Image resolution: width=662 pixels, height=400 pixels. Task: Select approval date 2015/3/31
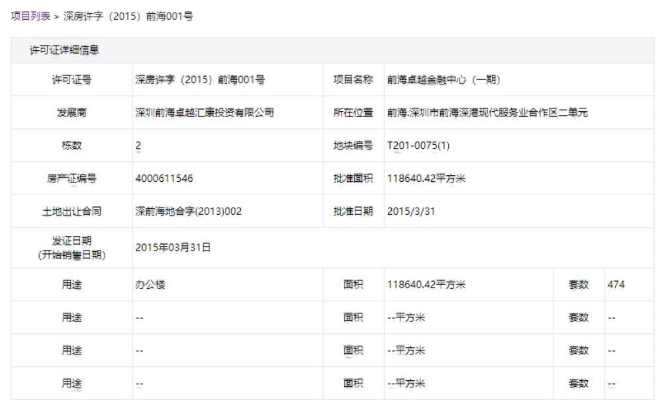point(411,211)
